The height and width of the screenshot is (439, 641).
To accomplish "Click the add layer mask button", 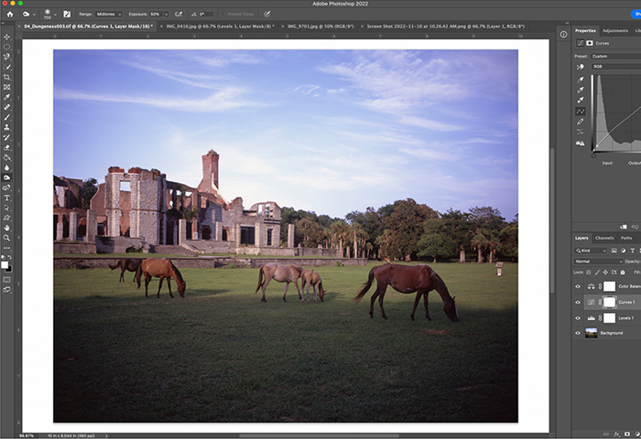I will click(627, 434).
